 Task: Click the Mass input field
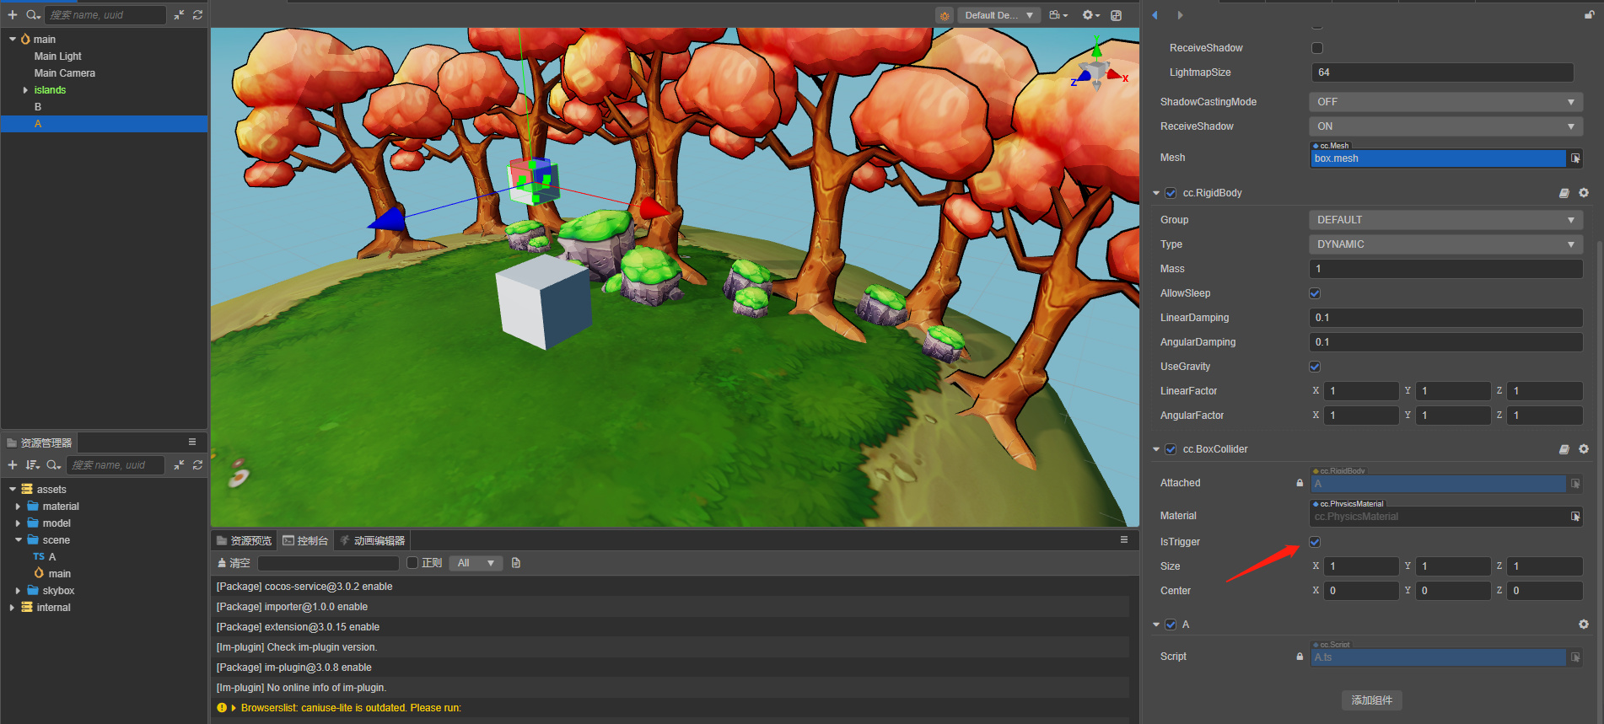1445,269
